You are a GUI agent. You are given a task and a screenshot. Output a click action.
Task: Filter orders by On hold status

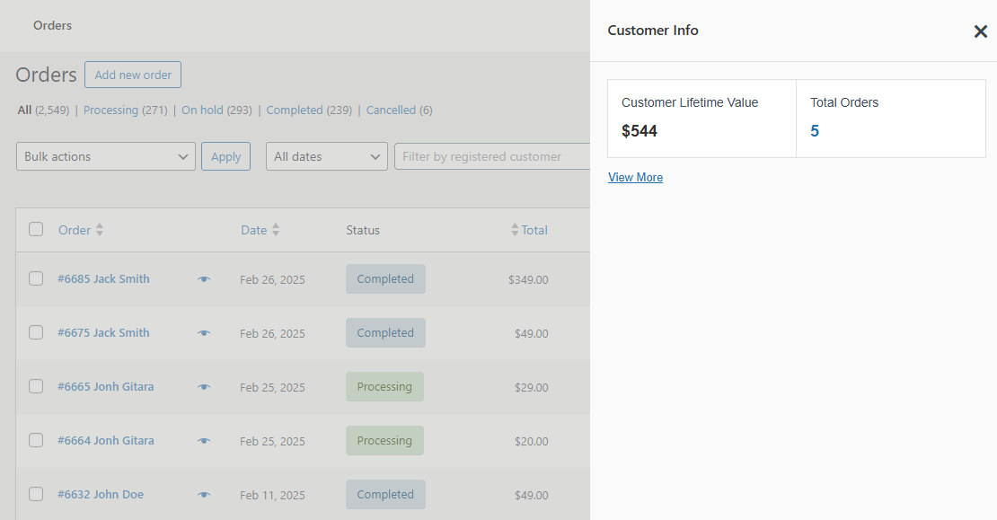point(202,110)
